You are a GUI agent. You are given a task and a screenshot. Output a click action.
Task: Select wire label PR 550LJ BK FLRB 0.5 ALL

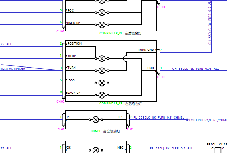click(171, 148)
